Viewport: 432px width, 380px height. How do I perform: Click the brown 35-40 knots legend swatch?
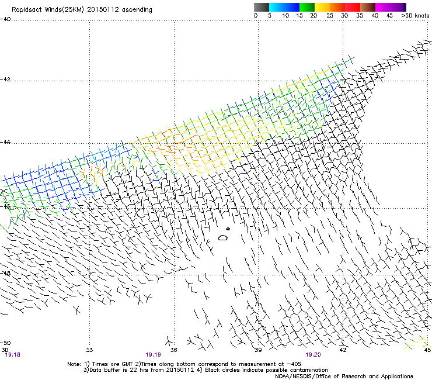click(368, 7)
